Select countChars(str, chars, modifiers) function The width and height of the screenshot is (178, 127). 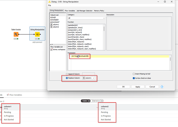pyautogui.click(x=80, y=39)
